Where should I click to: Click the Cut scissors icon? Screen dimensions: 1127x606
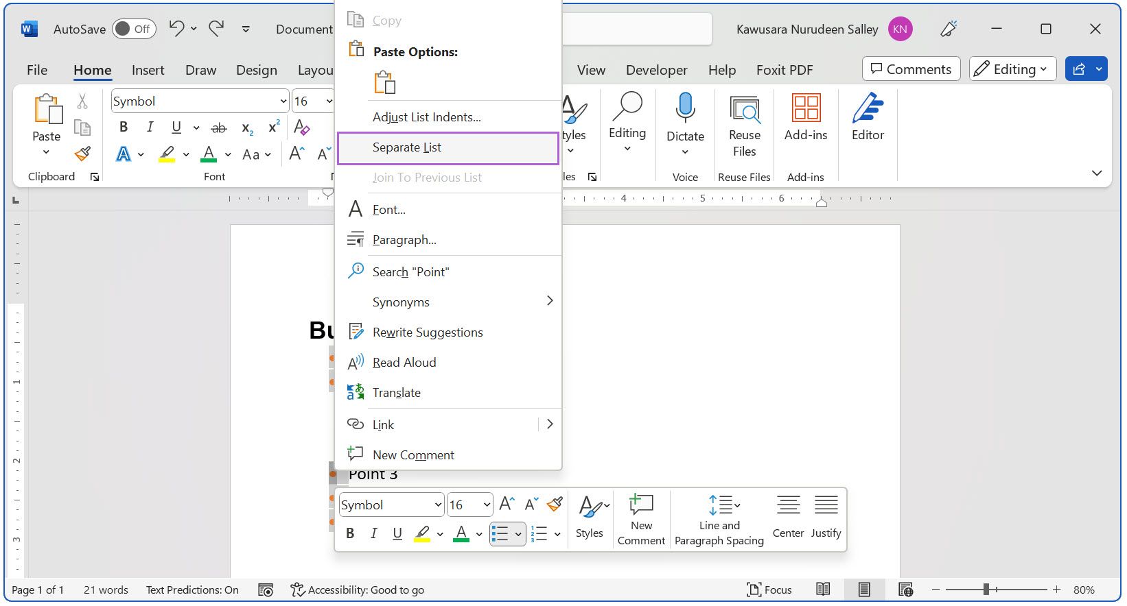coord(82,101)
